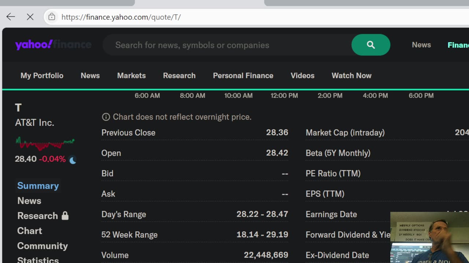Click the browser back arrow
Image resolution: width=469 pixels, height=263 pixels.
coord(11,17)
